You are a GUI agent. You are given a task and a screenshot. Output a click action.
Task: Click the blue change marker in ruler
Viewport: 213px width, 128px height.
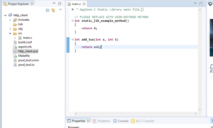click(x=68, y=45)
